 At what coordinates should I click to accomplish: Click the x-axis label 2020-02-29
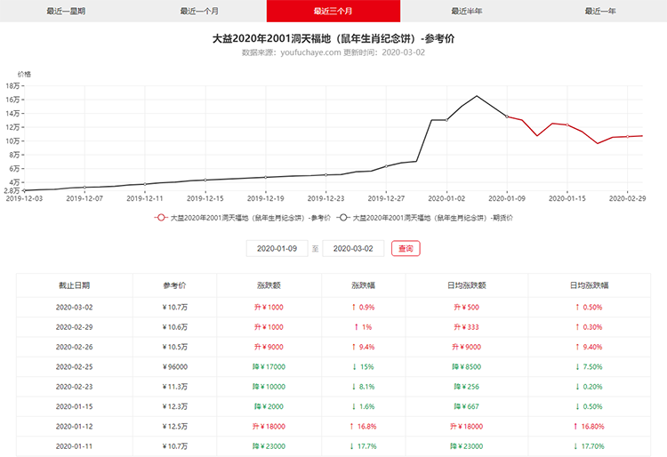pyautogui.click(x=627, y=198)
